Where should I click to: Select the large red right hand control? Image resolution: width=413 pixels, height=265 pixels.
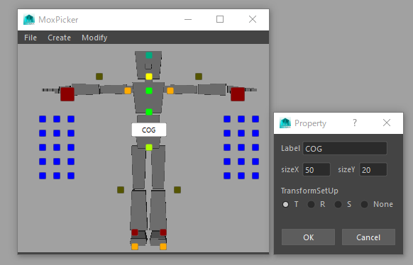point(238,94)
